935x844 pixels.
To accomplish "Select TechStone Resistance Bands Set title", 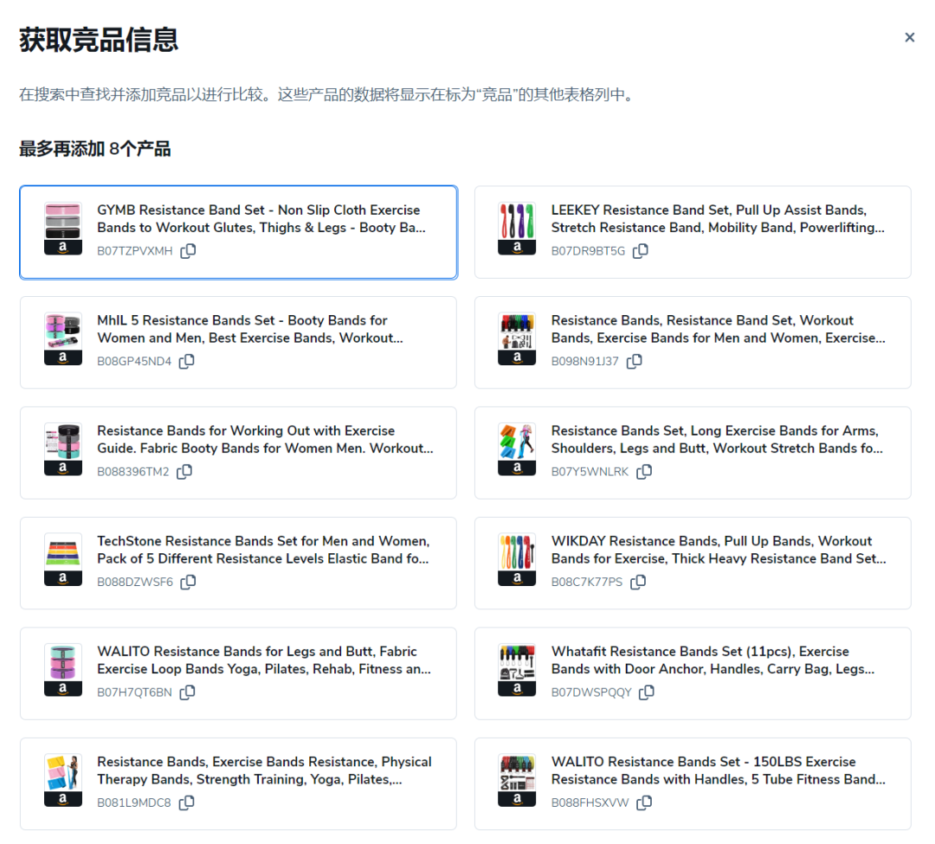I will click(263, 550).
